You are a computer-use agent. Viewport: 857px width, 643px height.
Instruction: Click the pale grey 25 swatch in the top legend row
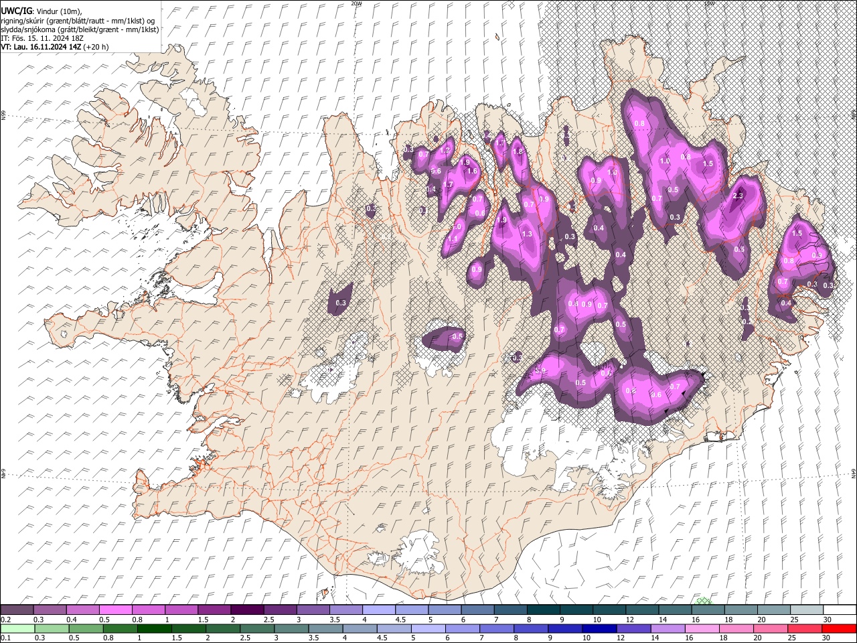pyautogui.click(x=806, y=610)
